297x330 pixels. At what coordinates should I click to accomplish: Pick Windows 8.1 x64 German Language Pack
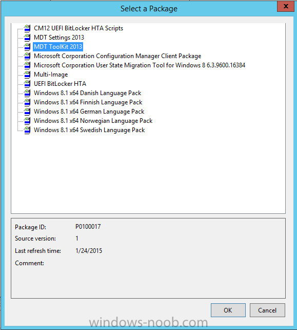(89, 112)
